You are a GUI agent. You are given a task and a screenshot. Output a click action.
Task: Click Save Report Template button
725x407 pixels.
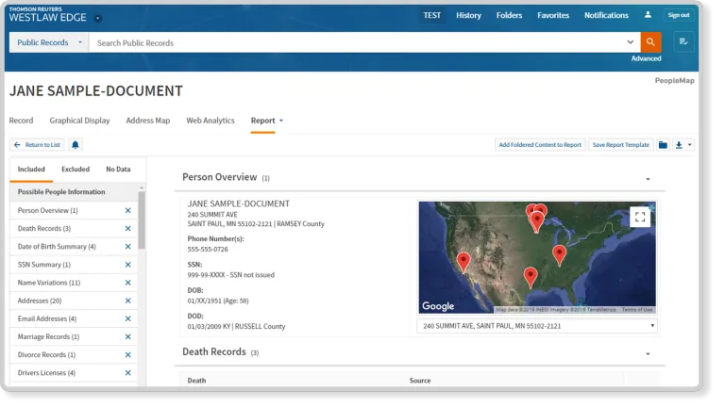pyautogui.click(x=620, y=144)
